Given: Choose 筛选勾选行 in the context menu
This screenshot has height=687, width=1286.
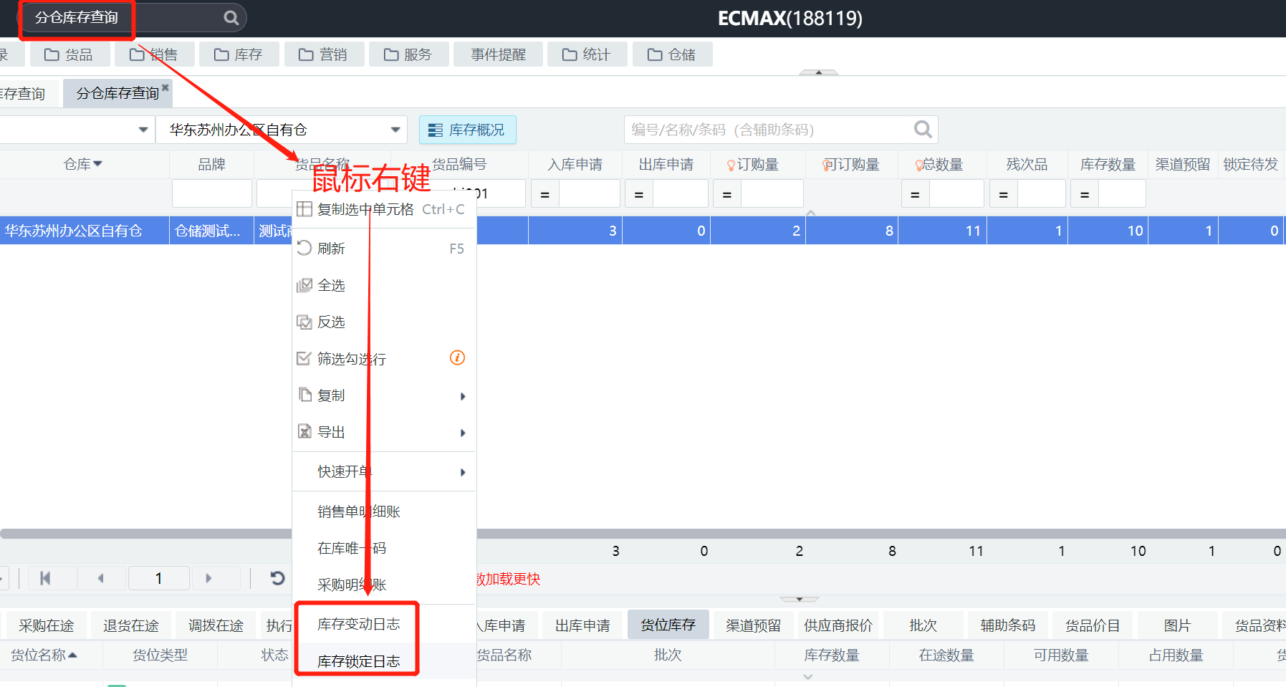Looking at the screenshot, I should pos(384,358).
